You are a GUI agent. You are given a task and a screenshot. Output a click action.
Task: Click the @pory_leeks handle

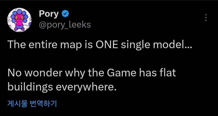pos(65,25)
